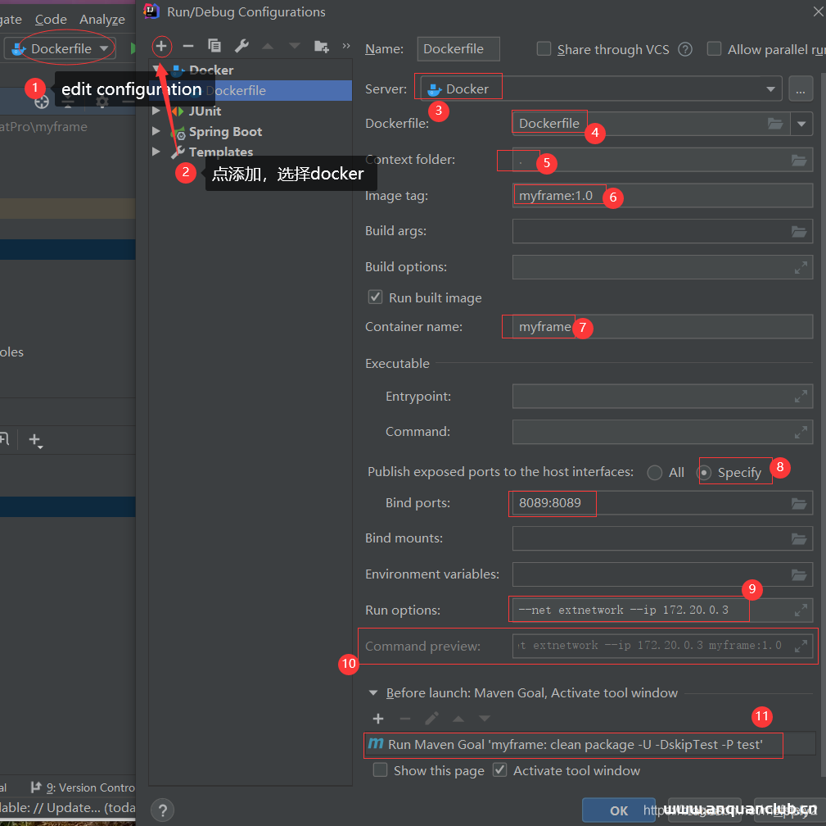Image resolution: width=826 pixels, height=826 pixels.
Task: Expand the Spring Boot tree node
Action: [x=156, y=131]
